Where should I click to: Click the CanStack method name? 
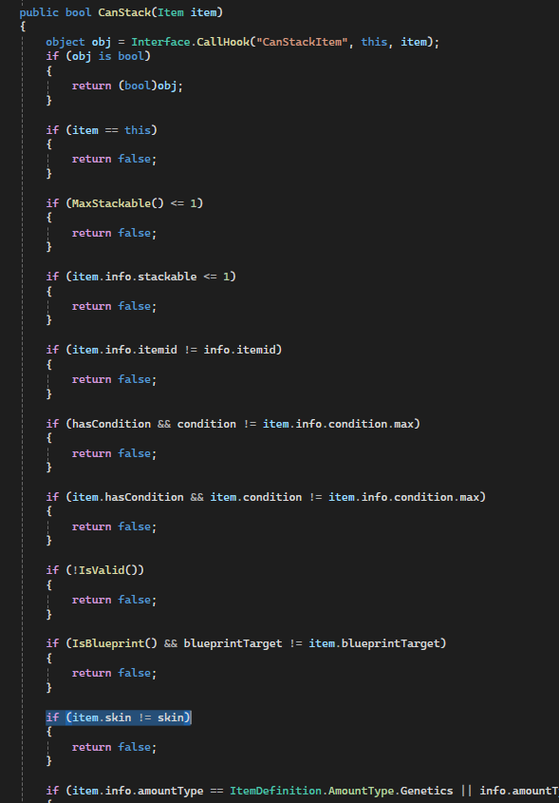tap(124, 12)
